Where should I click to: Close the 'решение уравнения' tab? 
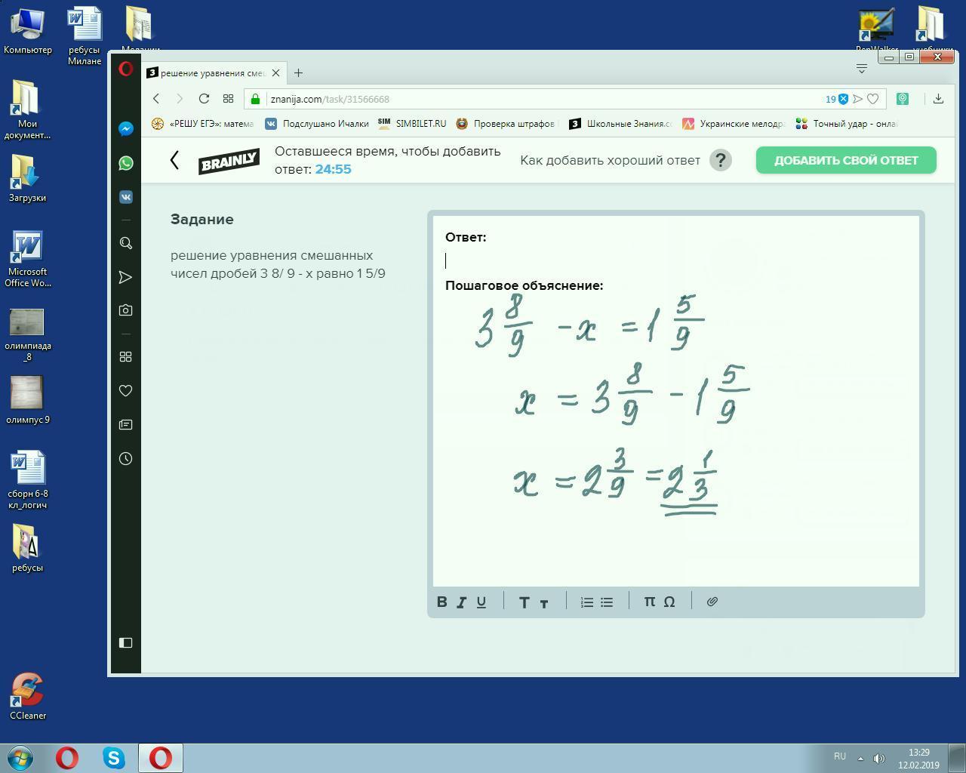(x=276, y=73)
